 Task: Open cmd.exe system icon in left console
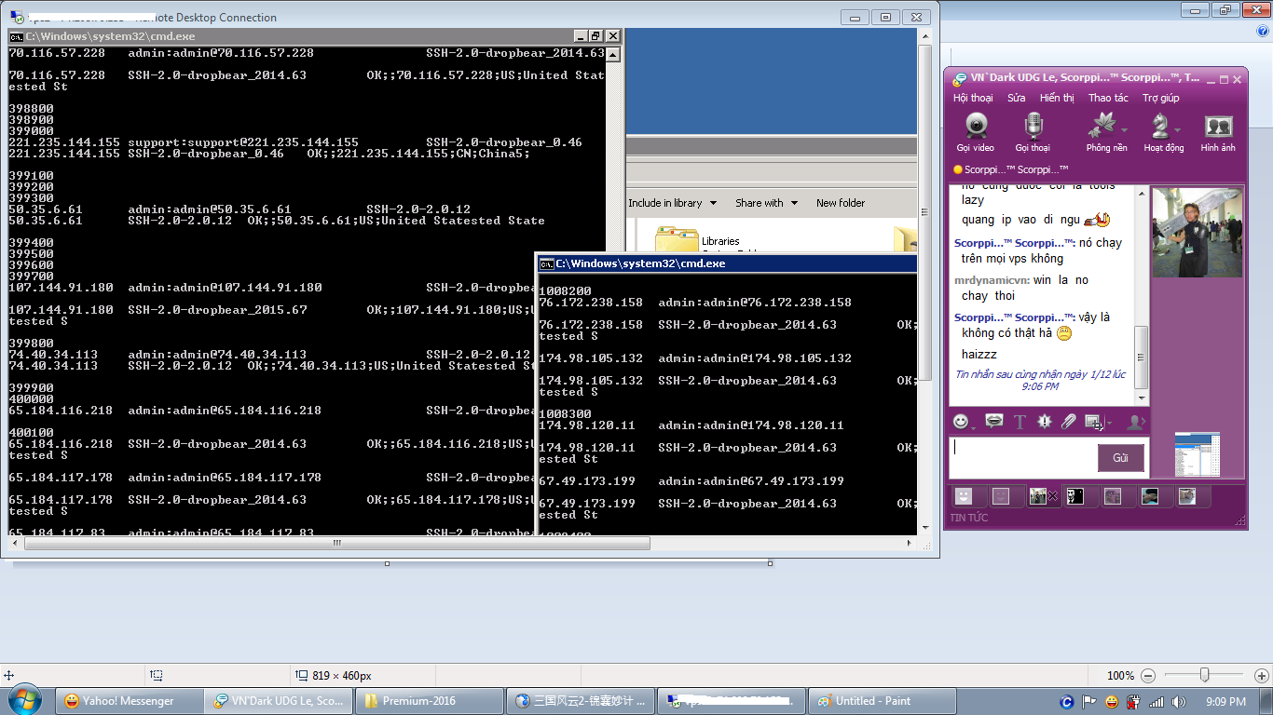coord(17,36)
